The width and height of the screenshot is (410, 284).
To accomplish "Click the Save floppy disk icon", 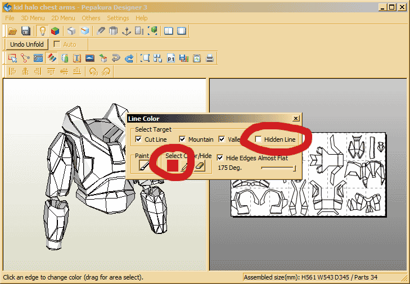I will tap(26, 31).
